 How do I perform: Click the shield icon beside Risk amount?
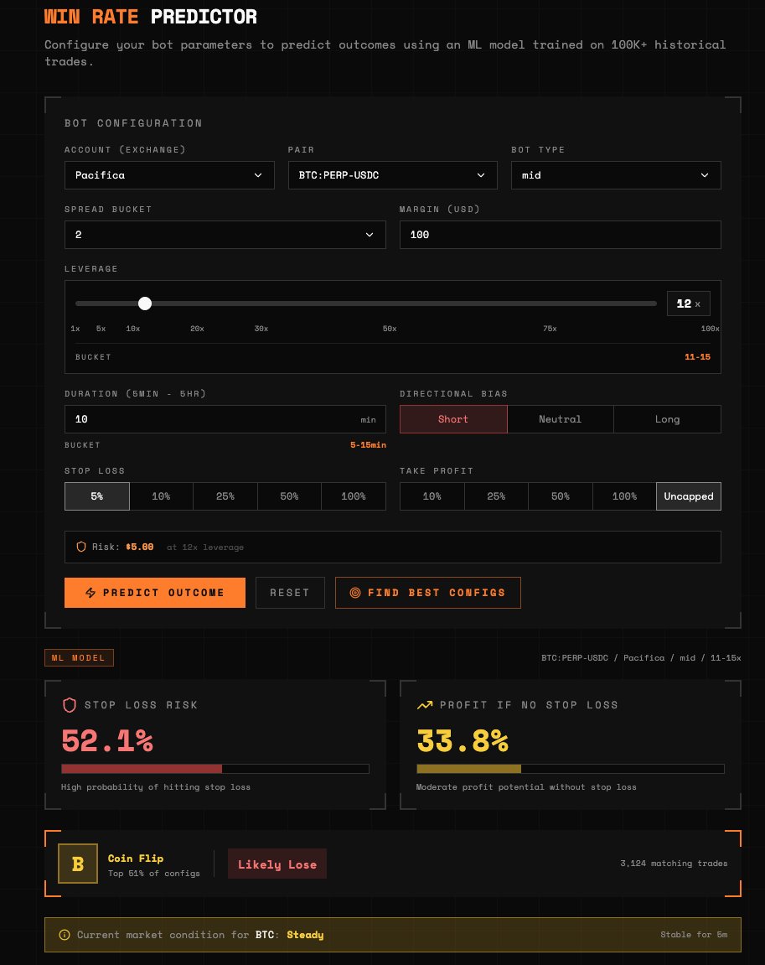point(81,547)
